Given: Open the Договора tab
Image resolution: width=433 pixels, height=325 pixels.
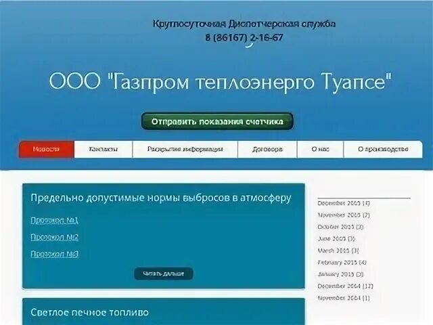Looking at the screenshot, I should pos(267,149).
